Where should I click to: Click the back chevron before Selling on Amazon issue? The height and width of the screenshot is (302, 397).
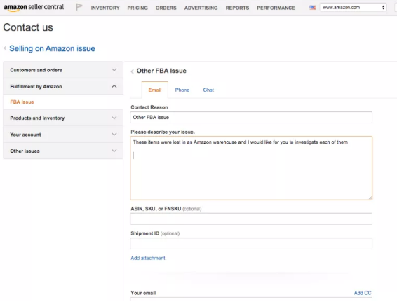tap(5, 48)
